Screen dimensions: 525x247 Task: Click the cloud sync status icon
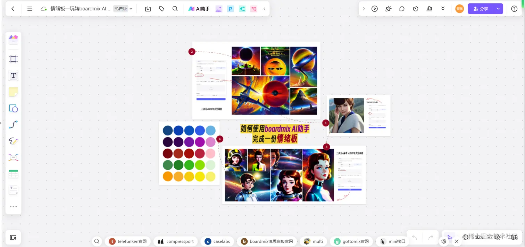[44, 9]
